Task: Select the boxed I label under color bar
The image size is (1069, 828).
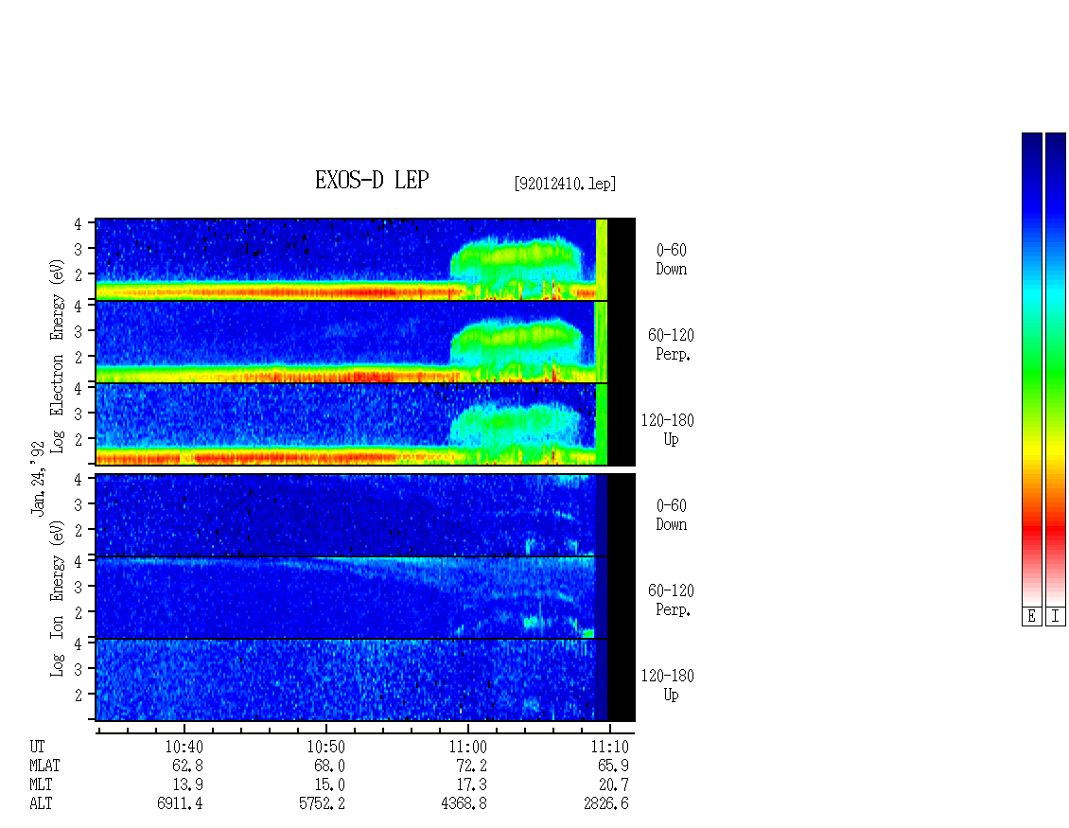Action: click(1056, 616)
